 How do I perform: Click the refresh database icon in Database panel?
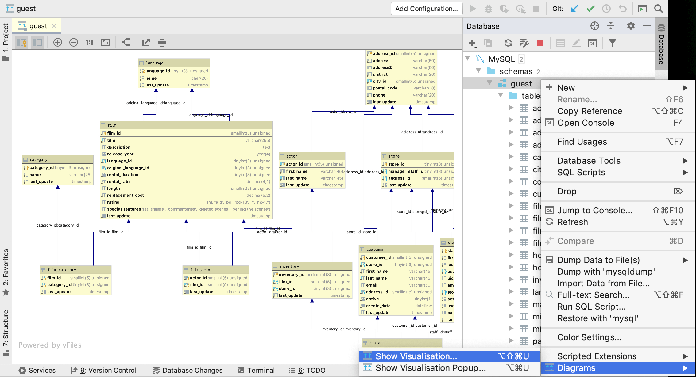coord(508,42)
